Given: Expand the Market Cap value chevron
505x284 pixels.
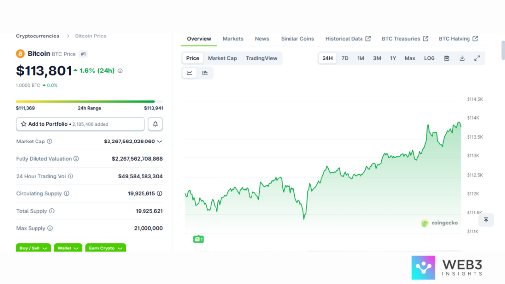Looking at the screenshot, I should pyautogui.click(x=159, y=142).
